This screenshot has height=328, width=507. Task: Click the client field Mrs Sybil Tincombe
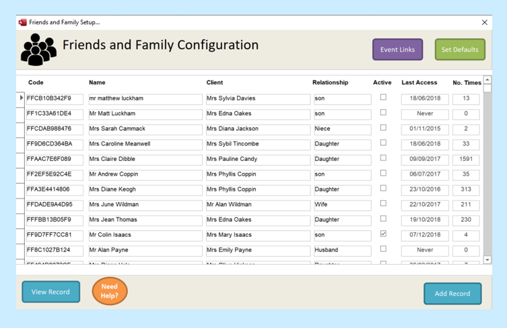259,145
